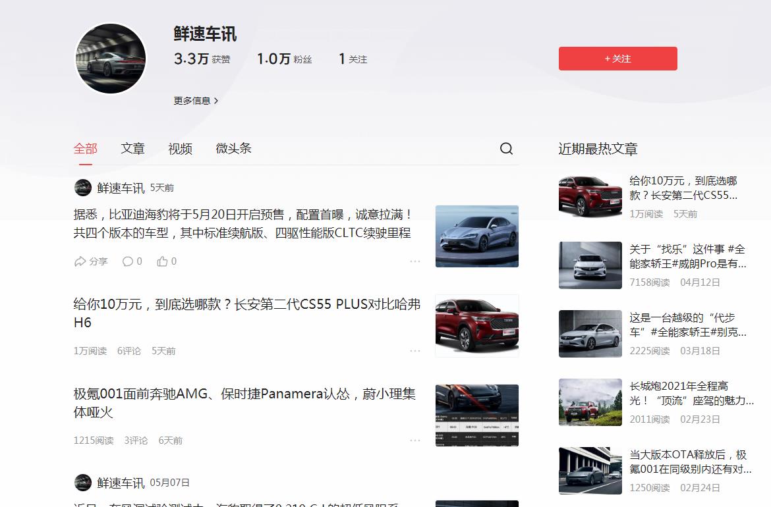Screen dimensions: 771x507
Task: Click 6天前 timestamp on 极氪001 article
Action: point(170,440)
